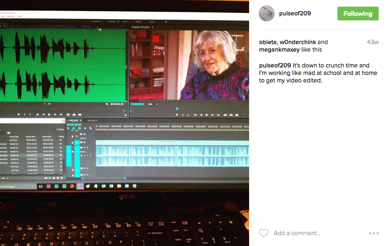387x246 pixels.
Task: Click the Export Frame camera icon in Program monitor
Action: [236, 114]
